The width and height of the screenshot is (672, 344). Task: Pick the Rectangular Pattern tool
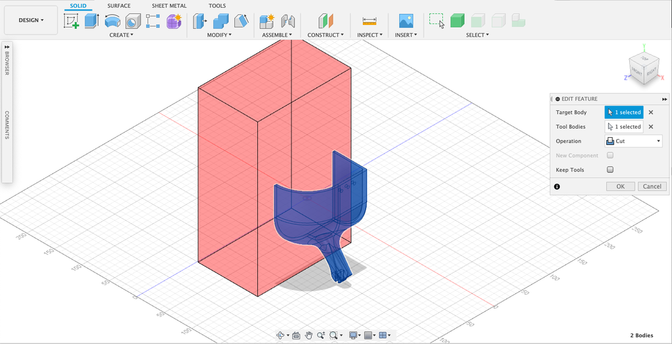153,21
